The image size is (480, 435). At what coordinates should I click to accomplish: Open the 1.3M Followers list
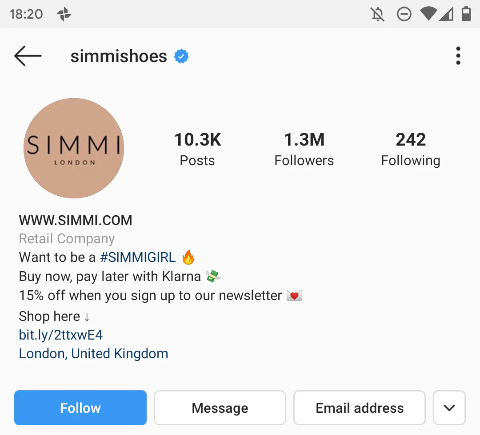coord(304,149)
